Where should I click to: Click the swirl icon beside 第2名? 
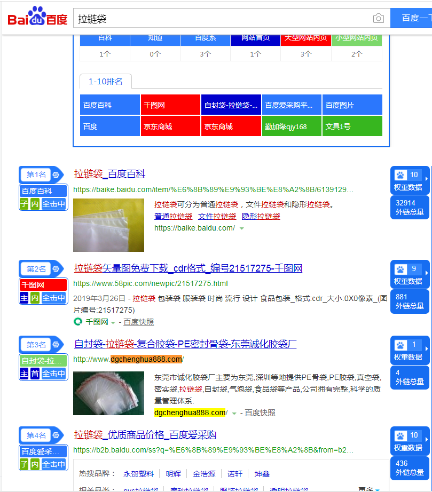tap(56, 269)
